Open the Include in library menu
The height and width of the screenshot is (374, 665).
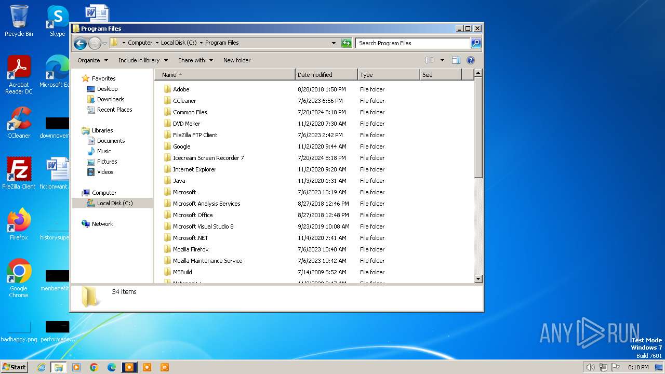[x=143, y=60]
